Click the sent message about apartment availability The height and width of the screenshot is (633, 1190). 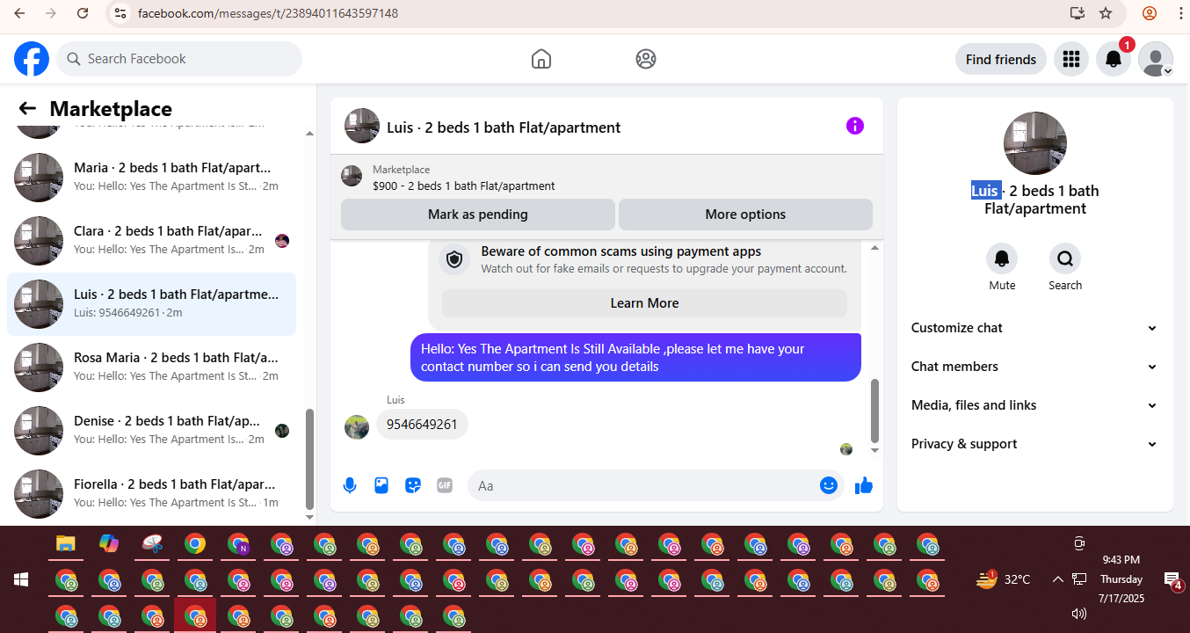coord(635,357)
